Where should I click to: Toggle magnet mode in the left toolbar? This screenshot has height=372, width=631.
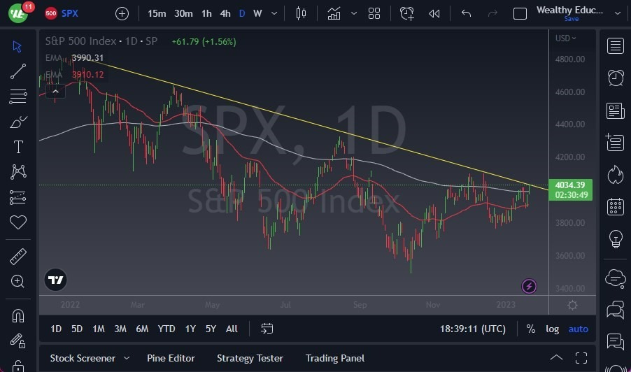pyautogui.click(x=18, y=315)
